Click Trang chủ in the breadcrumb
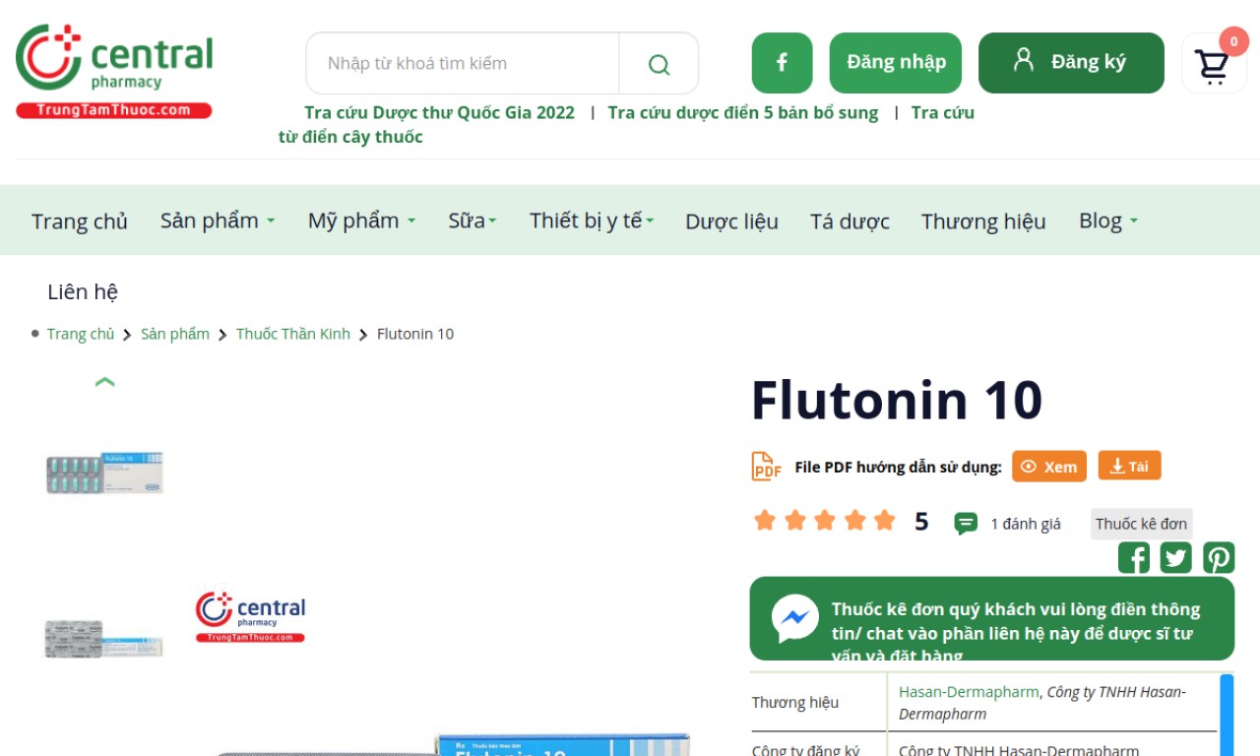 coord(81,334)
